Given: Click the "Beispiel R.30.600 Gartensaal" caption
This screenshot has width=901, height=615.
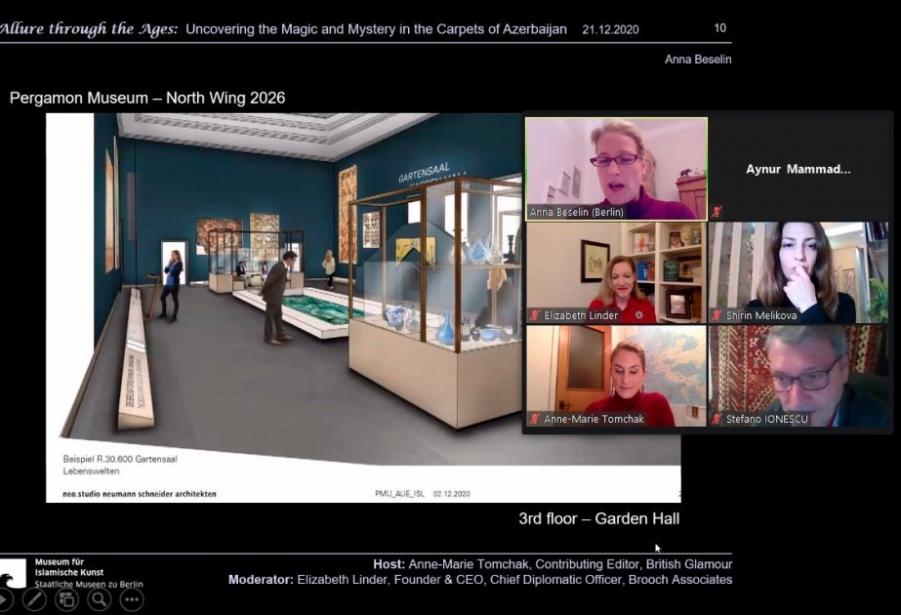Looking at the screenshot, I should coord(120,459).
